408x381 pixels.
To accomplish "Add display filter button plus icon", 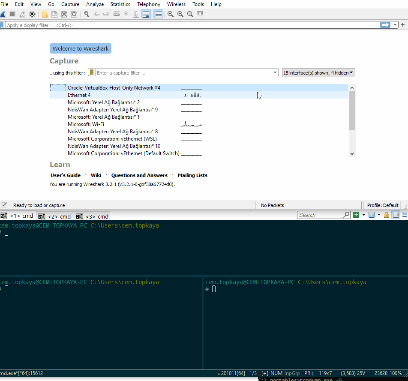I will coord(403,25).
